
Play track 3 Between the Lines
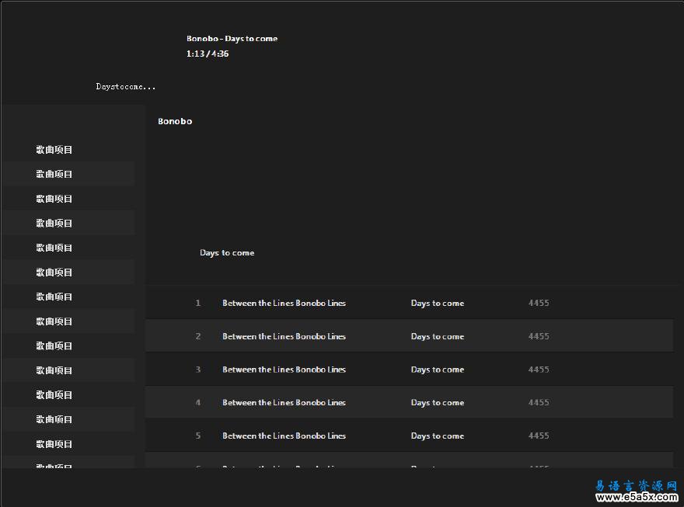click(284, 370)
